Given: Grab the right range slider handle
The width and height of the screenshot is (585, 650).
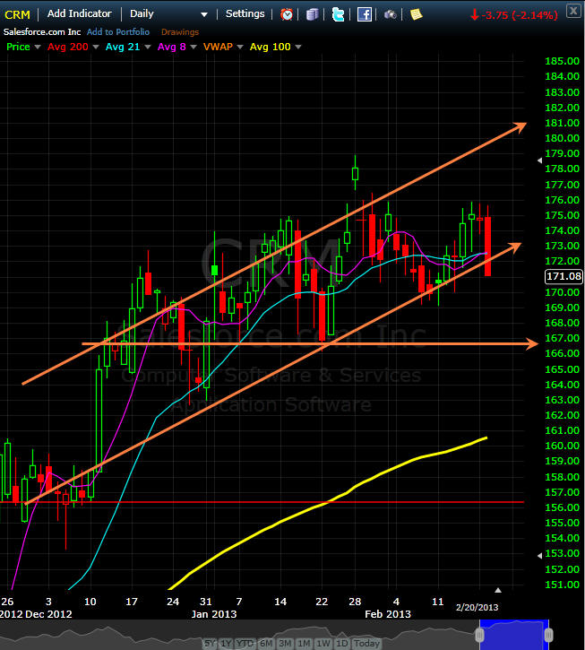Looking at the screenshot, I should click(549, 635).
